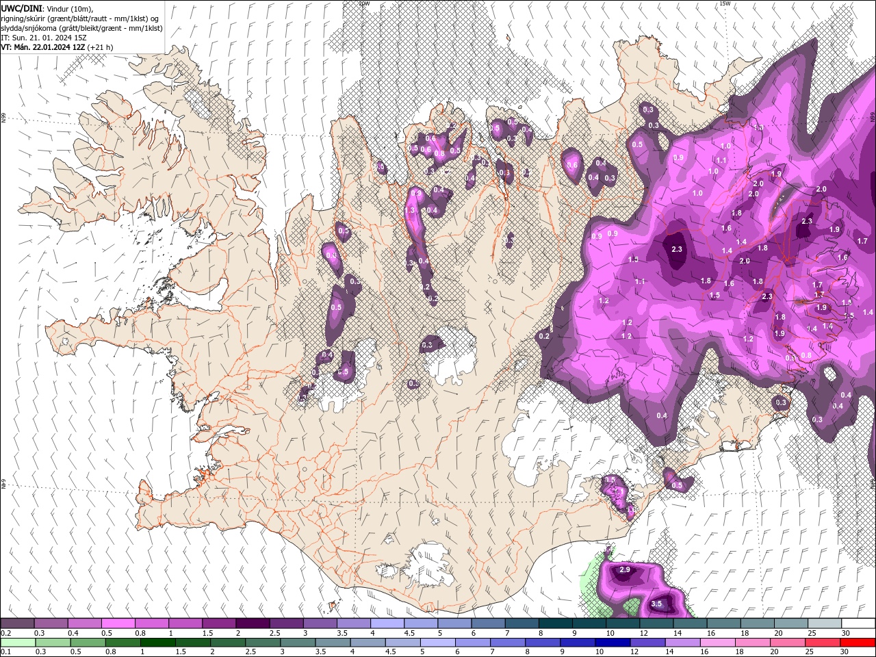Click the '15W' longitude label
This screenshot has height=657, width=876.
tap(725, 3)
